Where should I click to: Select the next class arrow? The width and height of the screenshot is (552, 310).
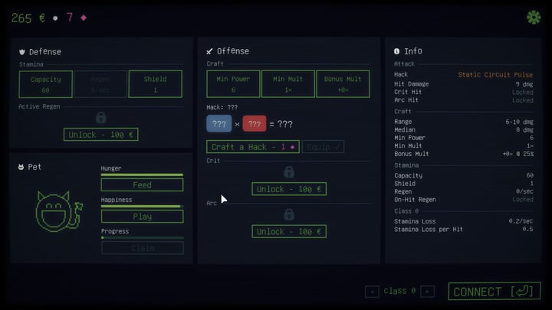427,292
